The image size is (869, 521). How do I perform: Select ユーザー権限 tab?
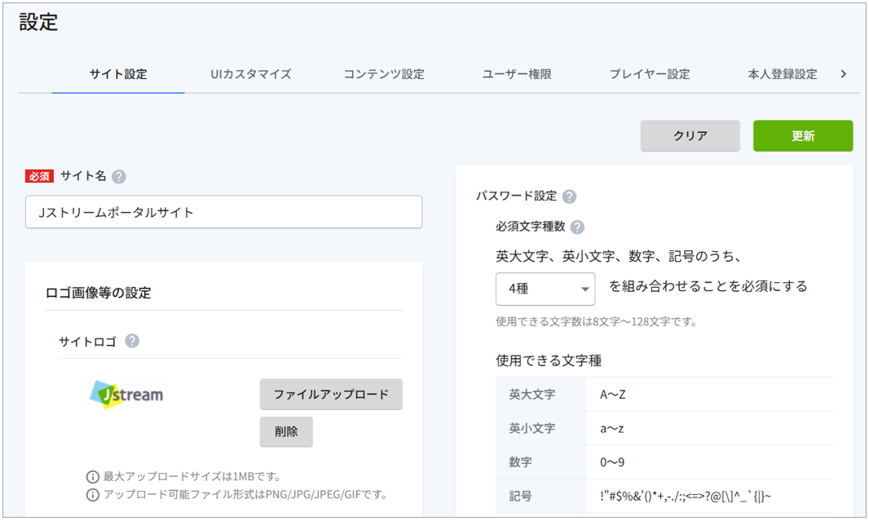517,74
